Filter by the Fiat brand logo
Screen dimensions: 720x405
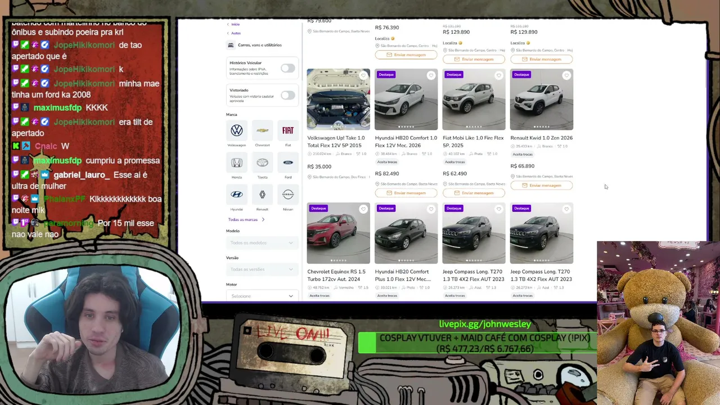(x=288, y=130)
